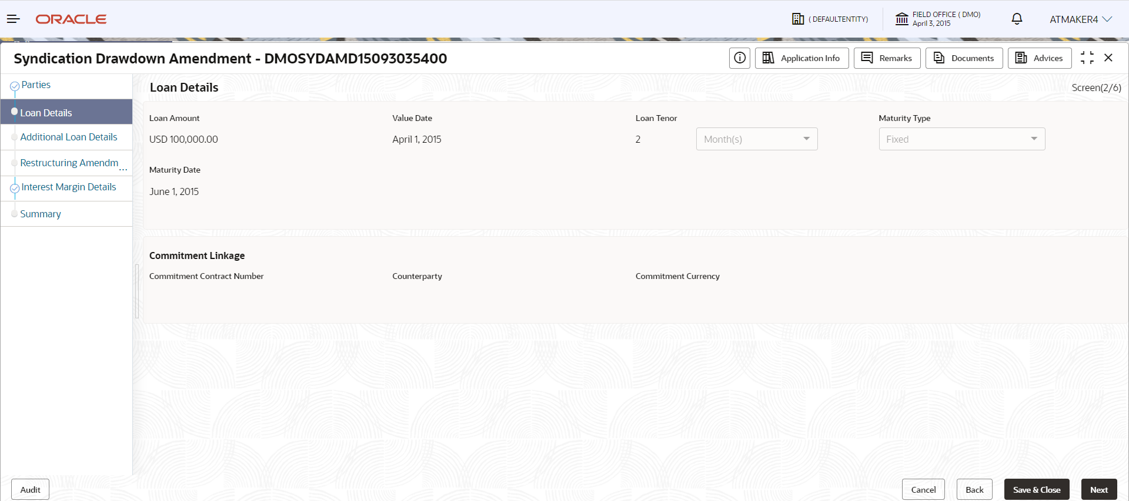Expand the ATMAKER4 user menu
Viewport: 1129px width, 501px height.
1081,19
